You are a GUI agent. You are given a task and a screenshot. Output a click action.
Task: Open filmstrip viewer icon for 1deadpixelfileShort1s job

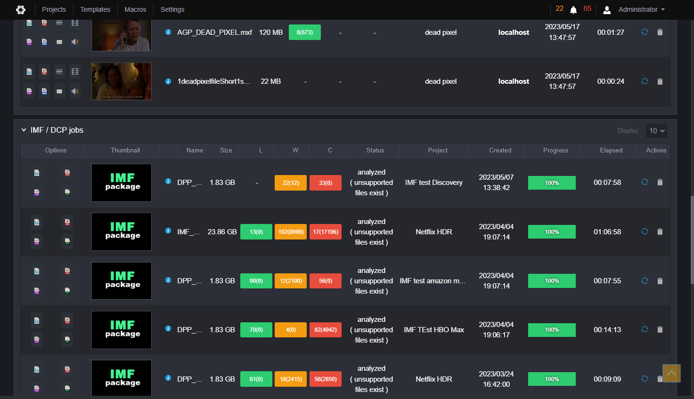(74, 72)
